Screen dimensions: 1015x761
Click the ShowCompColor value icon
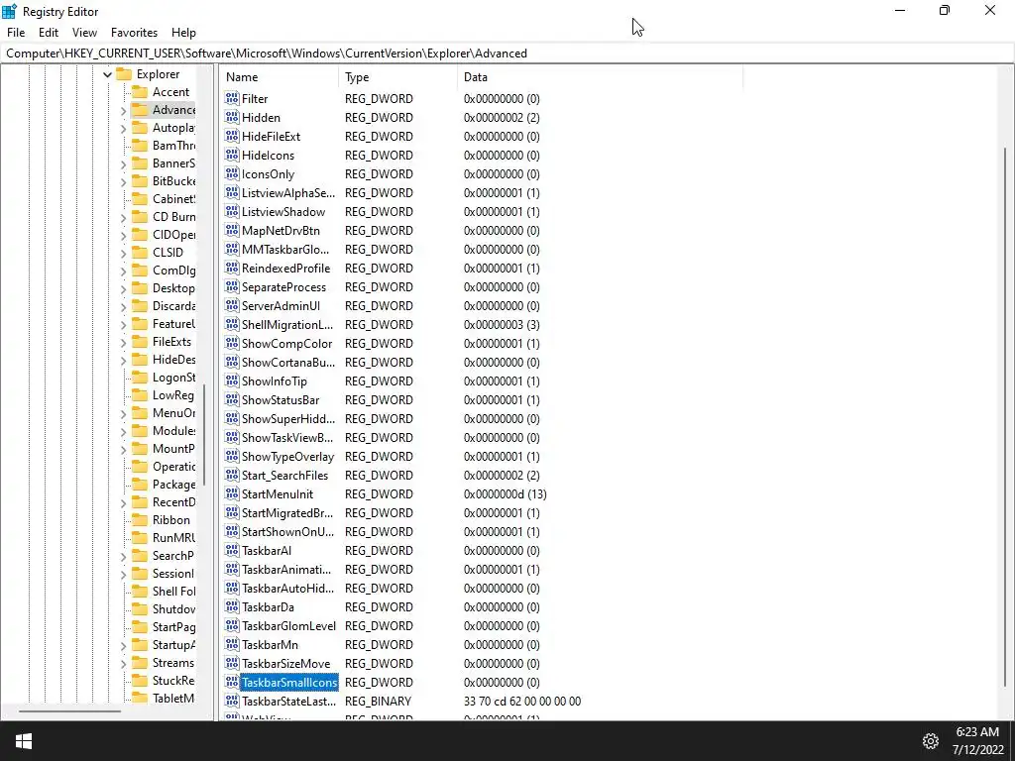click(x=232, y=343)
